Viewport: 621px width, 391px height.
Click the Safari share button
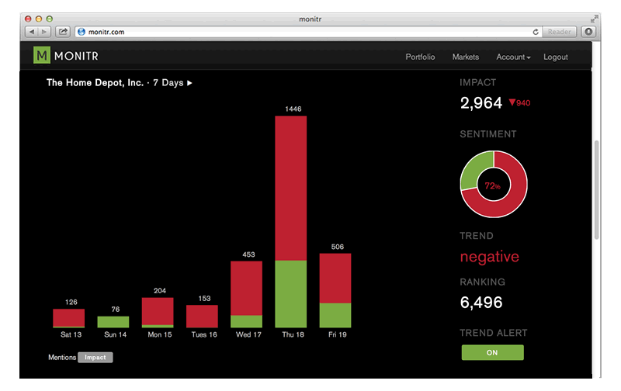coord(63,32)
